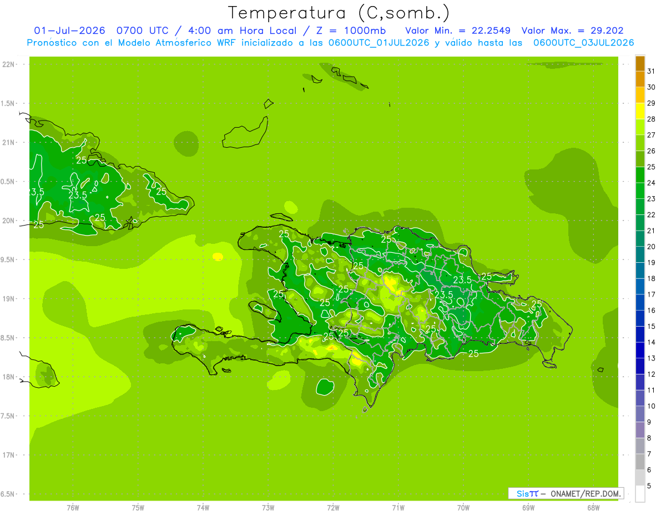666x515 pixels.
Task: Click 'Valor Max. = 29.202' text
Action: tap(573, 31)
